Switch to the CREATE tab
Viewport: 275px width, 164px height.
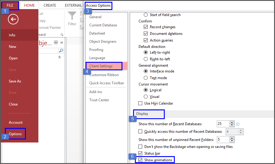(50, 5)
